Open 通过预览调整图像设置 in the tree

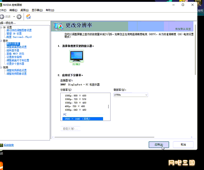pos(19,30)
